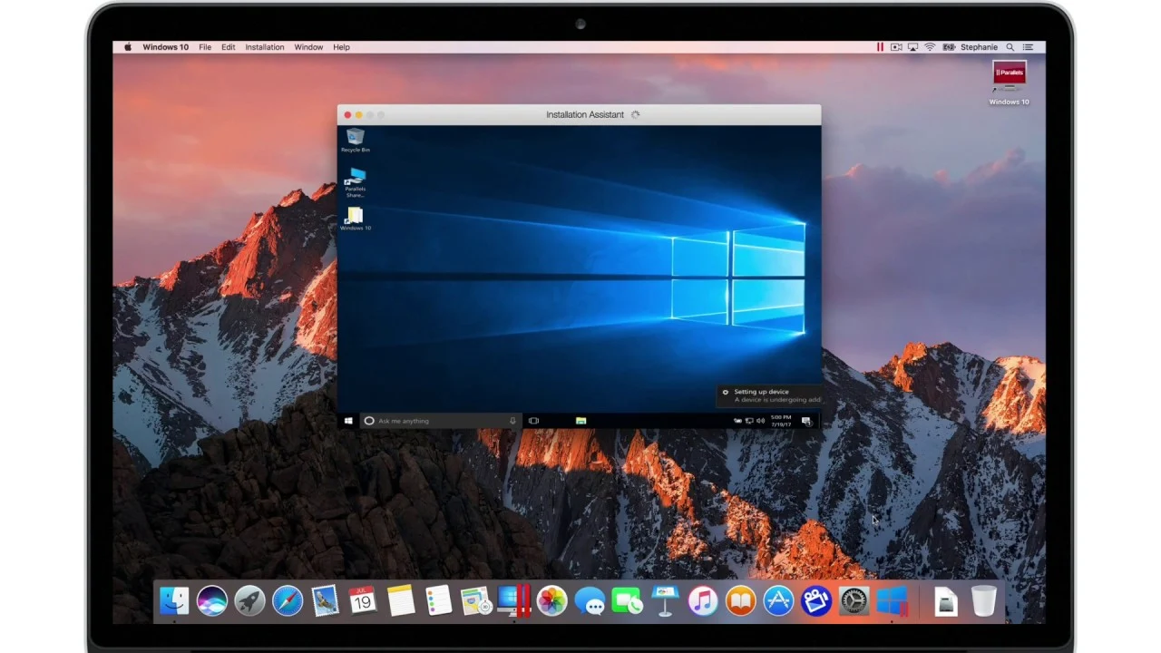Open the File menu

coord(205,47)
